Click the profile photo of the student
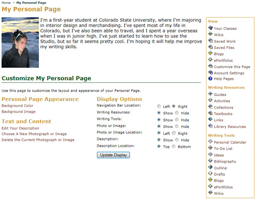Viewport: 256px width, 200px height. click(x=20, y=42)
